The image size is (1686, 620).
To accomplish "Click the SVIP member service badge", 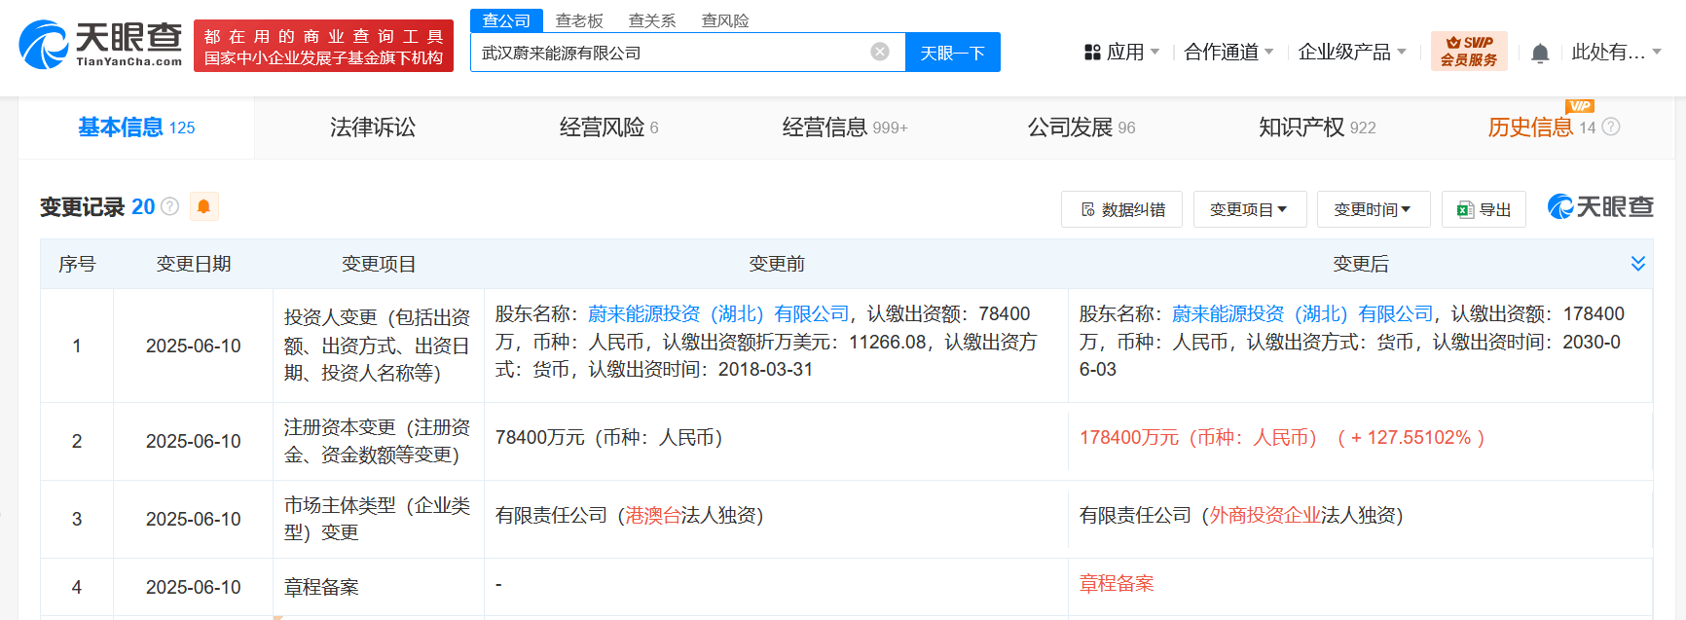I will tap(1468, 52).
